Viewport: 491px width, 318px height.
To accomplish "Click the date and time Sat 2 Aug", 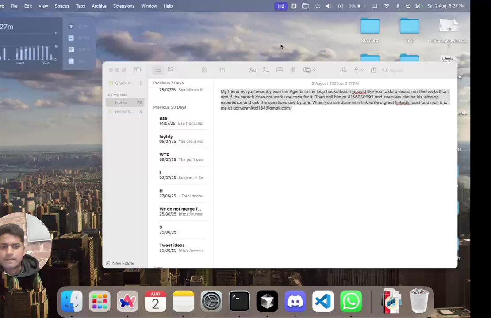I will (x=446, y=6).
